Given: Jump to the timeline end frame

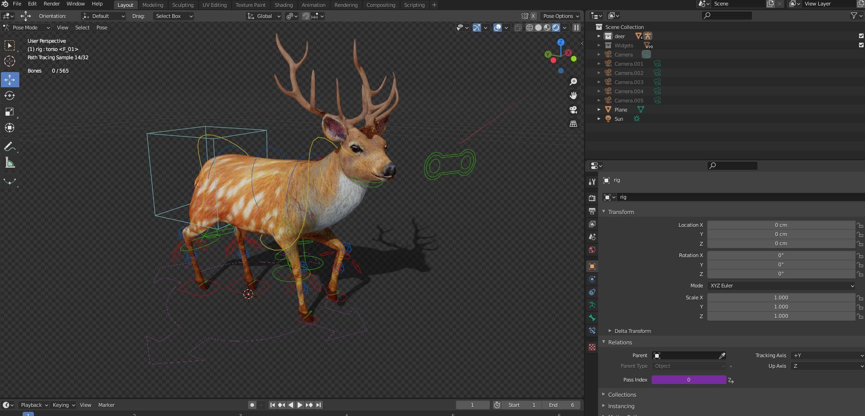Looking at the screenshot, I should point(318,405).
